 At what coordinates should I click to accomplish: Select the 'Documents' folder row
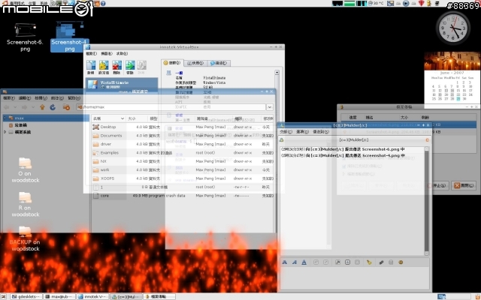pos(183,136)
